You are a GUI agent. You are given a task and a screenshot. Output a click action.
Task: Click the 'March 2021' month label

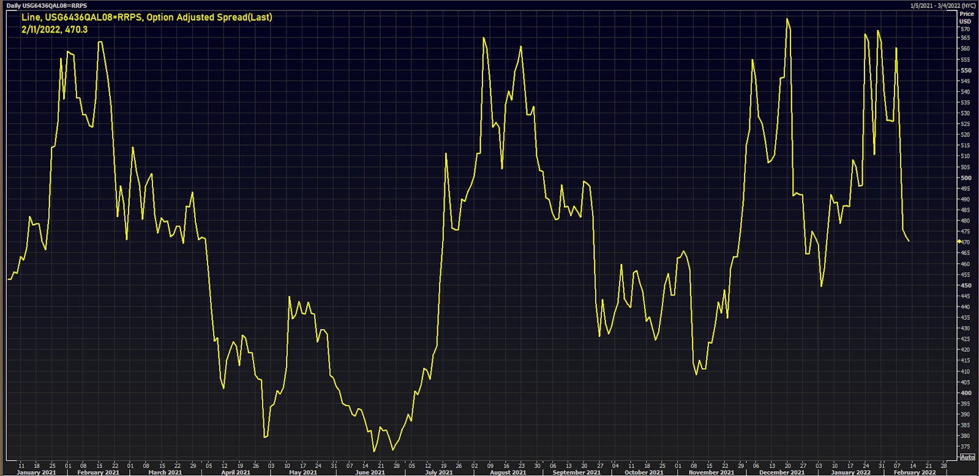pyautogui.click(x=165, y=472)
